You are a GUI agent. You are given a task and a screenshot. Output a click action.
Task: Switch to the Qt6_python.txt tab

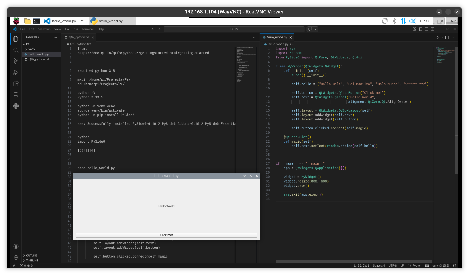pos(79,38)
